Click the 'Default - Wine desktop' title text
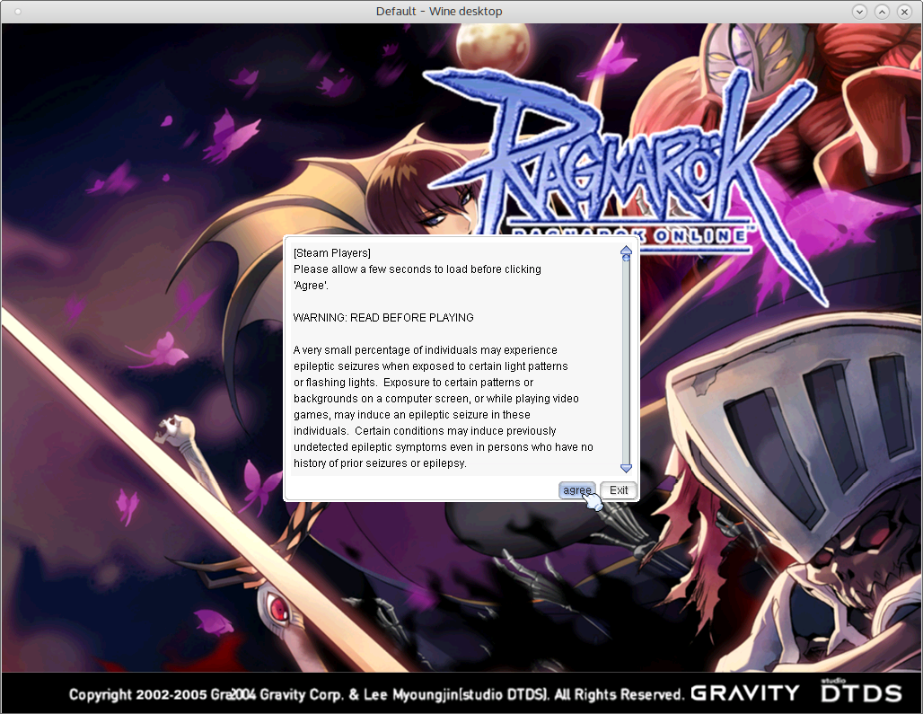The image size is (923, 714). [x=439, y=11]
